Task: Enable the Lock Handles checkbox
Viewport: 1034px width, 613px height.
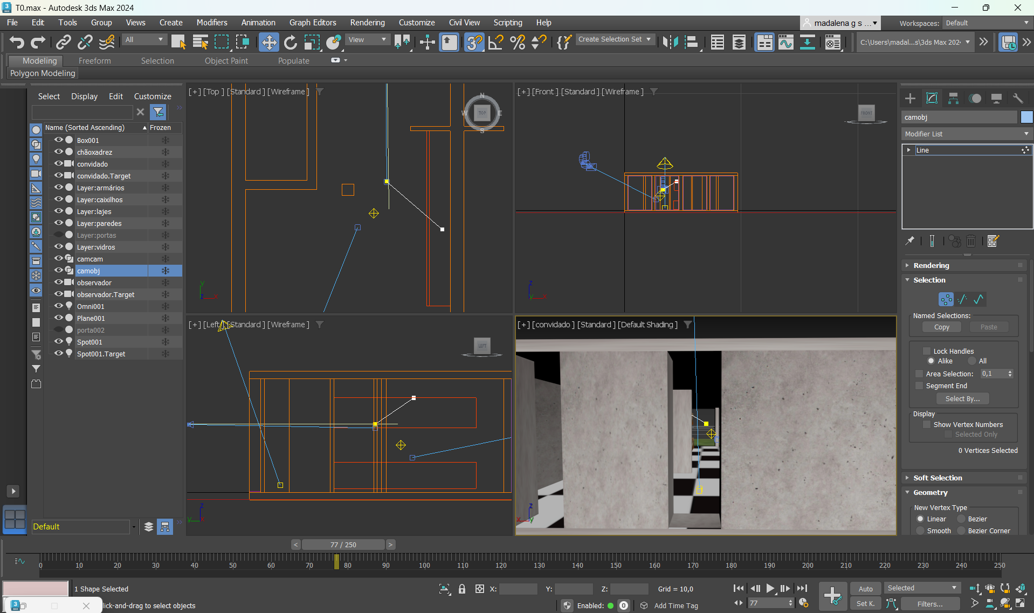Action: pyautogui.click(x=927, y=351)
